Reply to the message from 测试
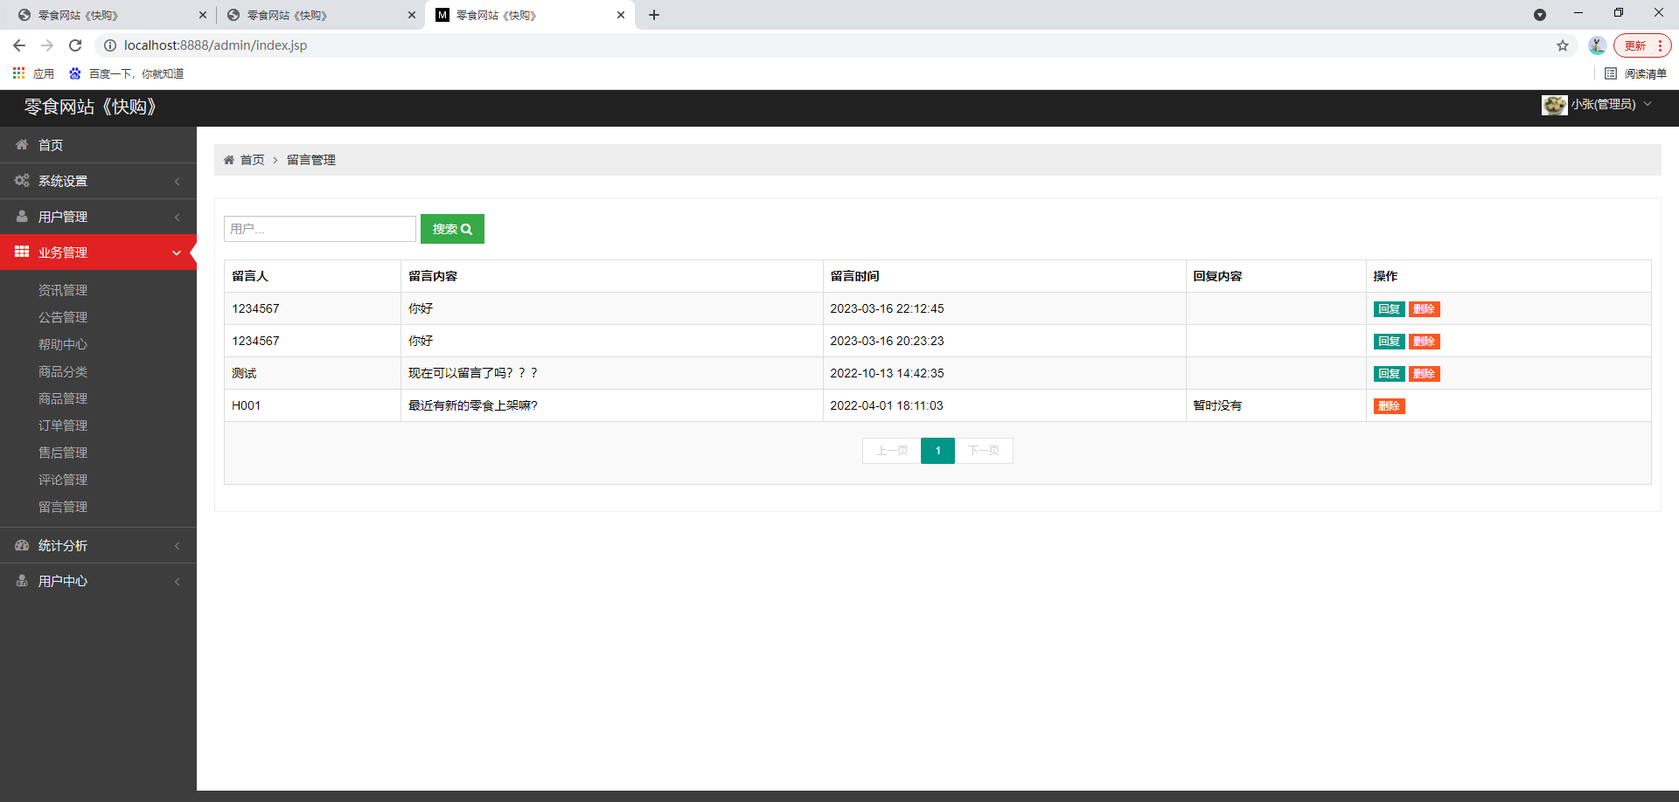Image resolution: width=1679 pixels, height=802 pixels. point(1389,374)
